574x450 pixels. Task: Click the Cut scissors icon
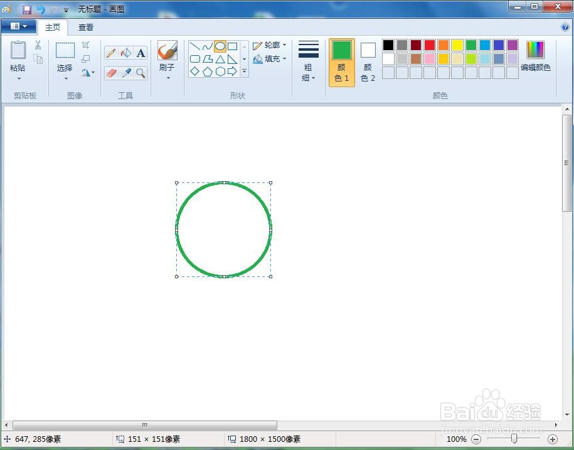point(38,45)
